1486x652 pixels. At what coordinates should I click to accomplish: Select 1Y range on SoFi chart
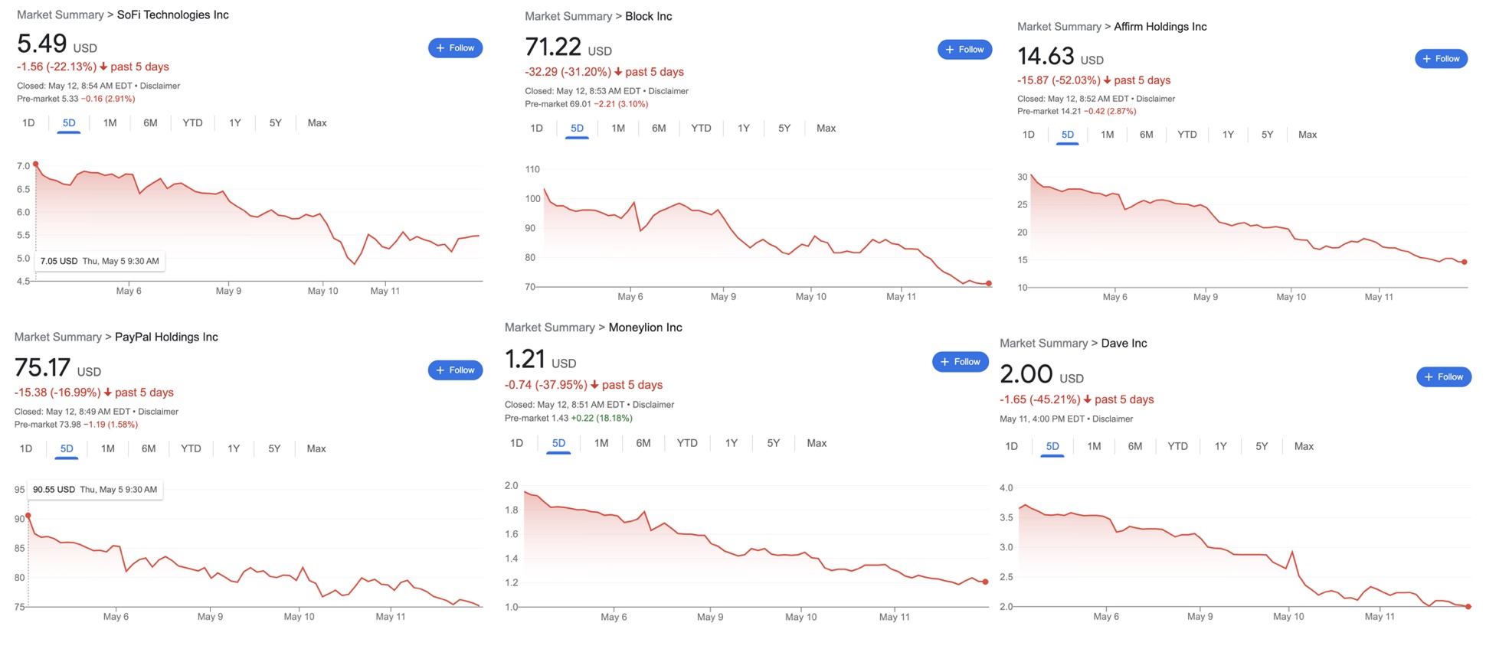coord(234,123)
